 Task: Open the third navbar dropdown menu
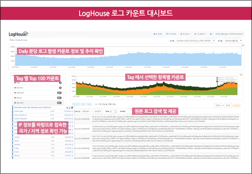pyautogui.click(x=185, y=34)
